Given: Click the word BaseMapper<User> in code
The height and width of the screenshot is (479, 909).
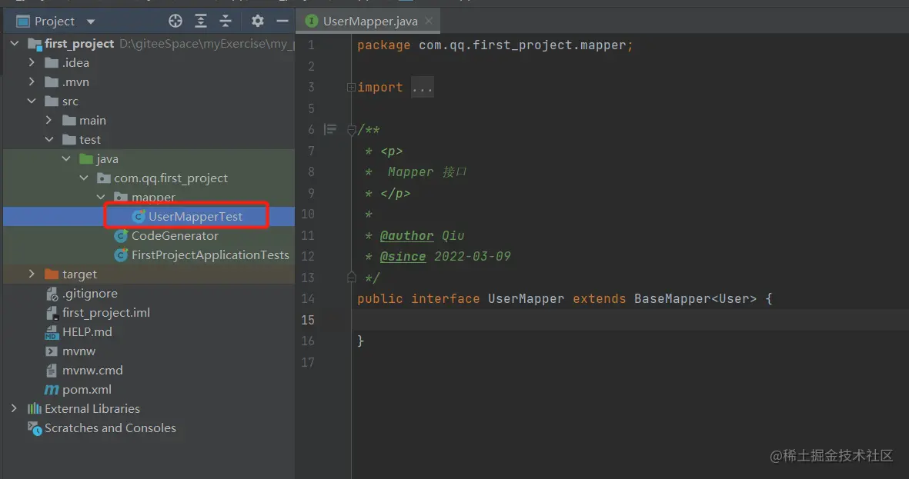Looking at the screenshot, I should point(695,299).
